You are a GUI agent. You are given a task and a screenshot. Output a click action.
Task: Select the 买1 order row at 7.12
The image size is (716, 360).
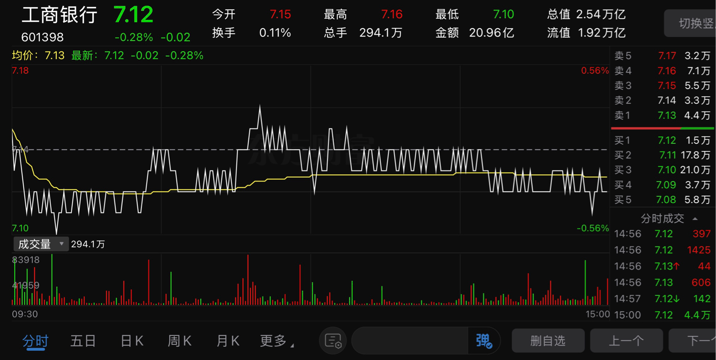click(663, 140)
